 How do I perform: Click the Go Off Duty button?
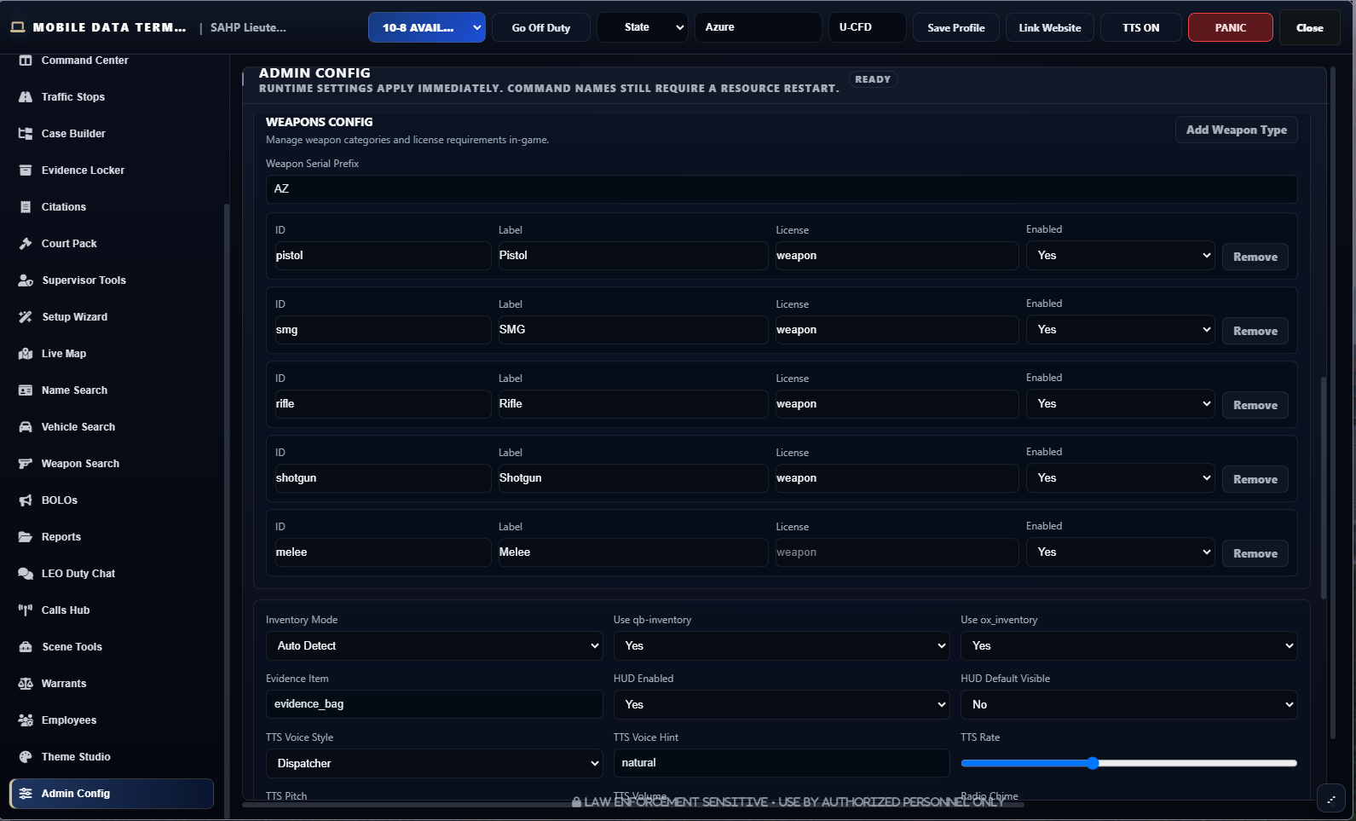541,27
